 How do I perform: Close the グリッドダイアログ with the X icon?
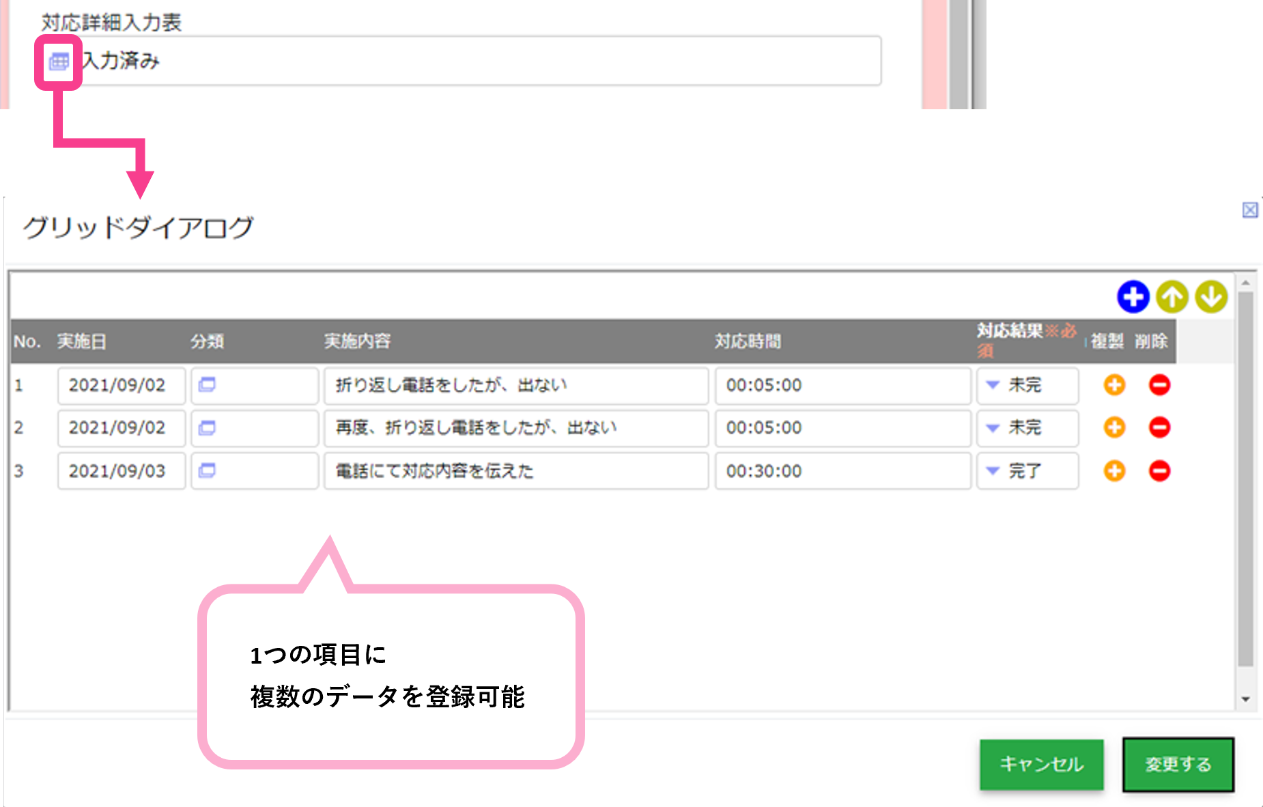pos(1250,210)
